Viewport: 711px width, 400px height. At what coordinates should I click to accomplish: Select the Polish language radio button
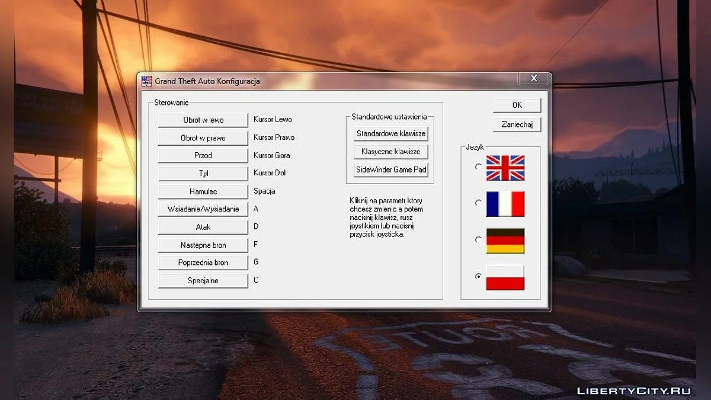pos(478,277)
